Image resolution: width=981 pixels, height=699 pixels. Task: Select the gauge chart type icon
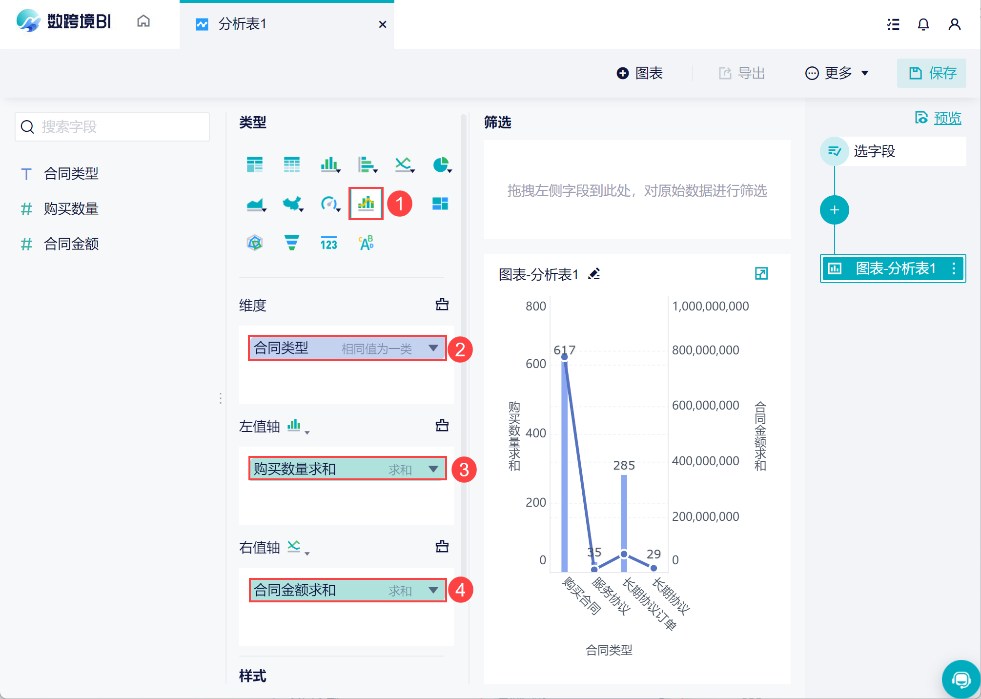coord(330,203)
